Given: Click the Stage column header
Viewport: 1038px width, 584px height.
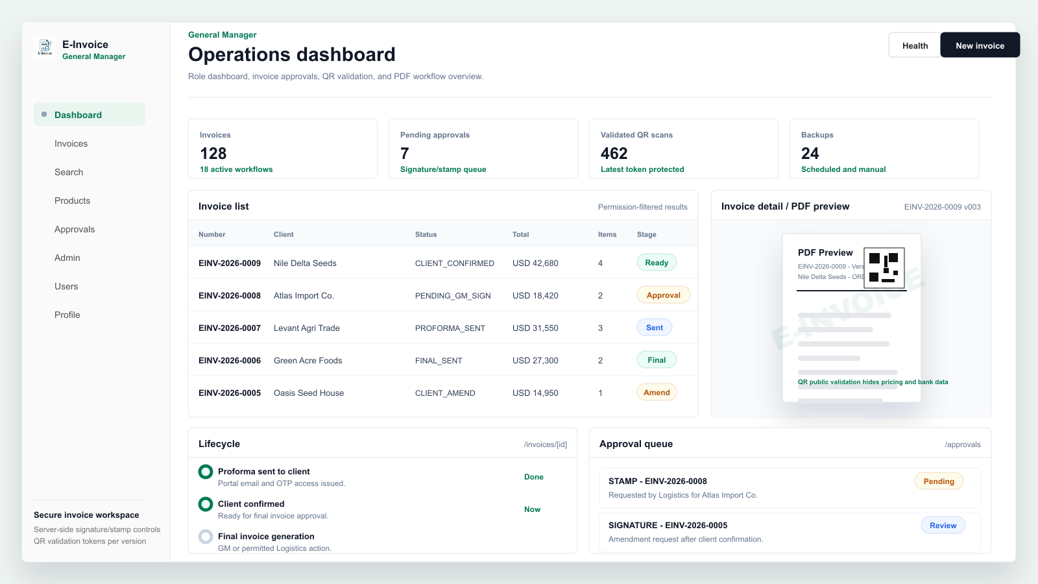Looking at the screenshot, I should [647, 234].
